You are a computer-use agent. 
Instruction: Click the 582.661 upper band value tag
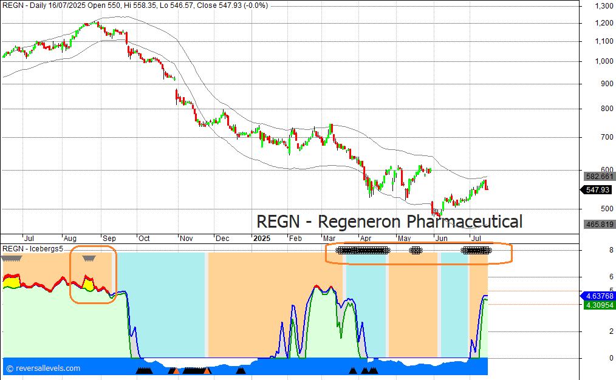point(600,177)
